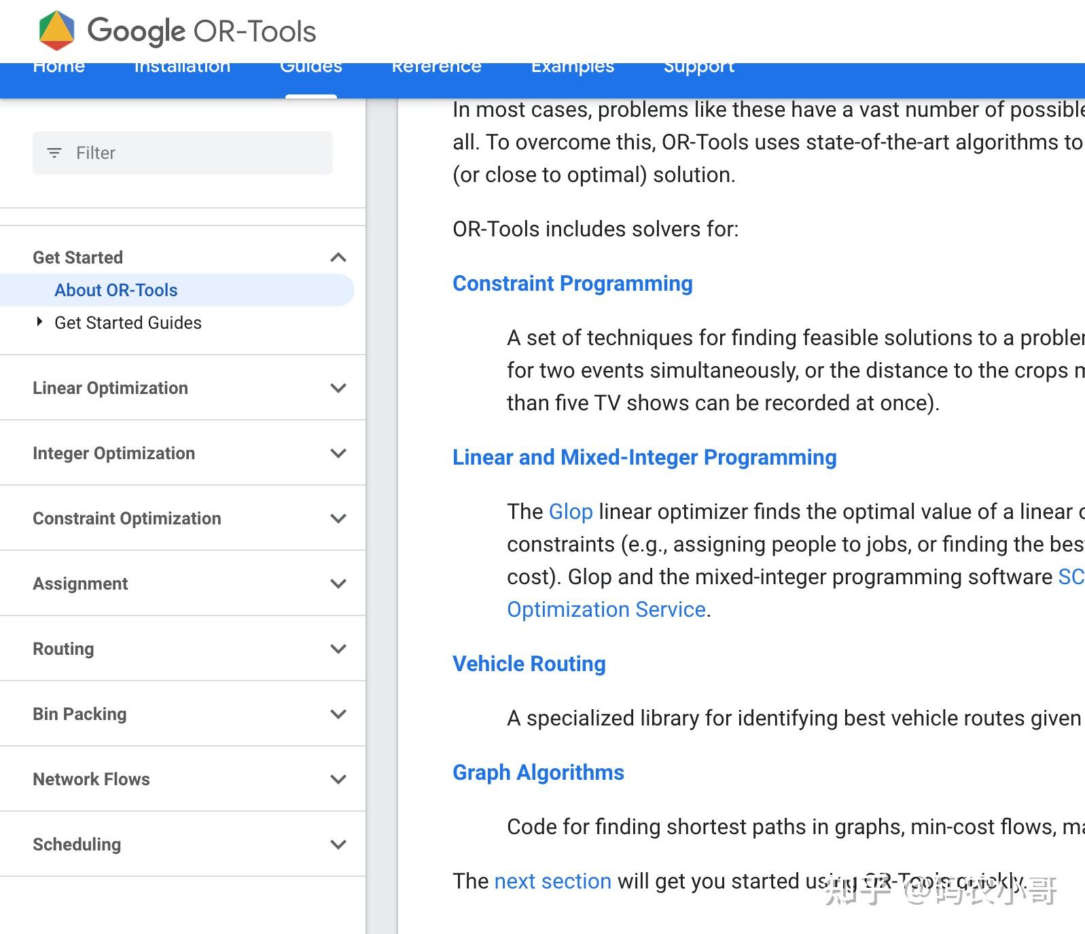Expand the Routing section chevron
Image resolution: width=1085 pixels, height=934 pixels.
click(x=338, y=649)
